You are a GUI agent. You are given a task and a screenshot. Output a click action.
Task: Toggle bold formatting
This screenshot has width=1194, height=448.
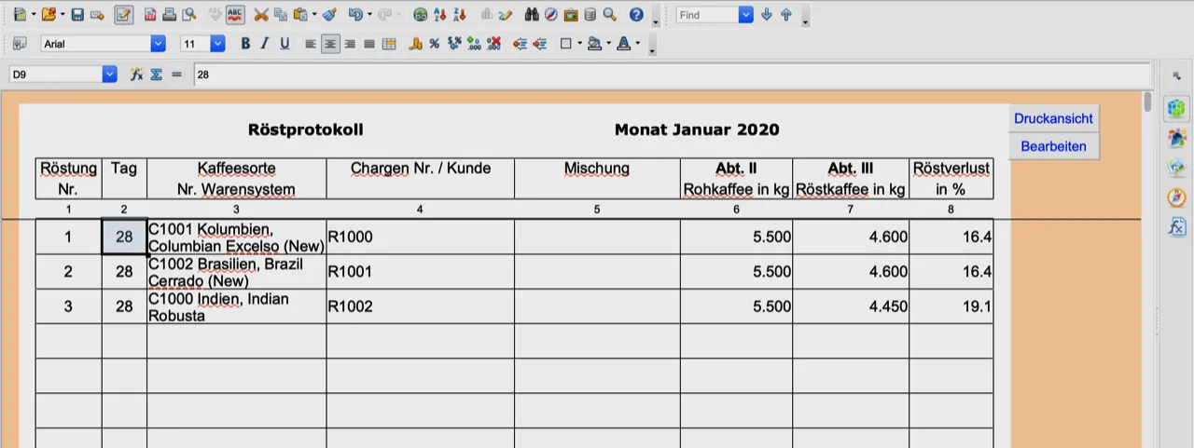(245, 44)
